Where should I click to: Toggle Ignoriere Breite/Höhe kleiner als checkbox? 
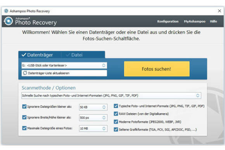24,117
